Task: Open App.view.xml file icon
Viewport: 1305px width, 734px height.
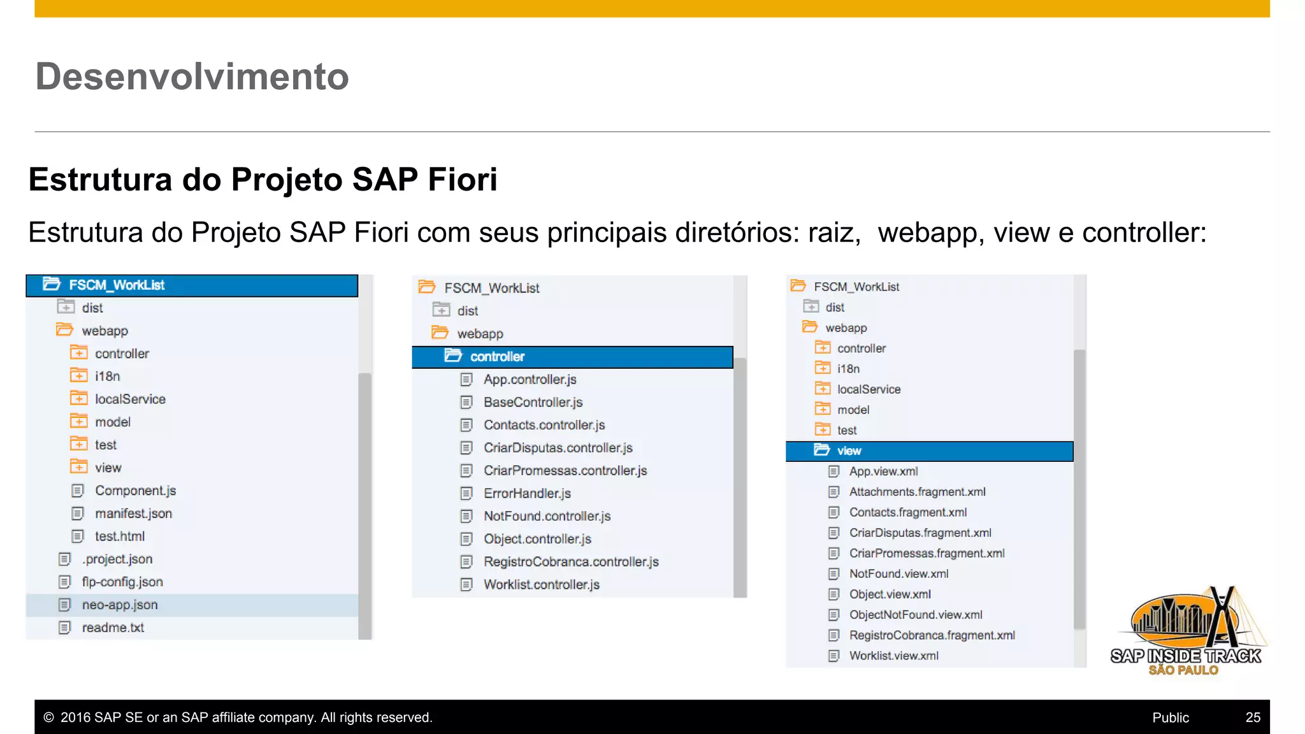Action: tap(833, 471)
